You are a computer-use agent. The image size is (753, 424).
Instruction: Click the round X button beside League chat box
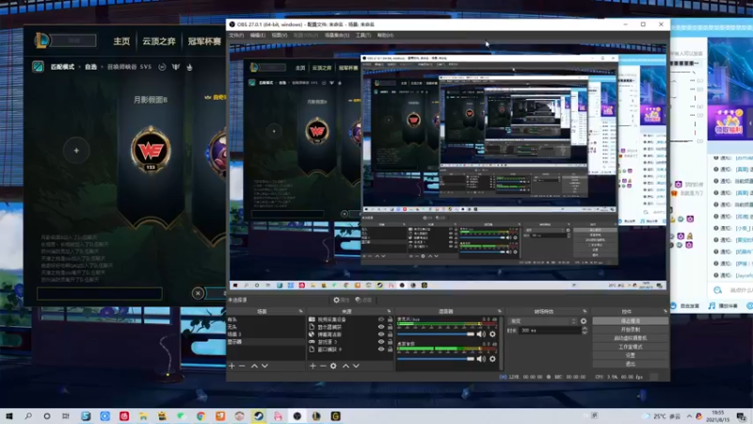(198, 293)
